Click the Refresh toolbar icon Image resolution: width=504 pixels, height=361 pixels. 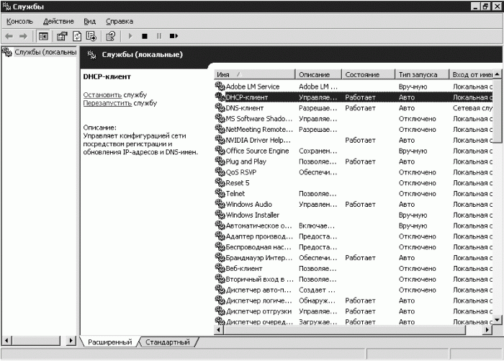point(77,36)
